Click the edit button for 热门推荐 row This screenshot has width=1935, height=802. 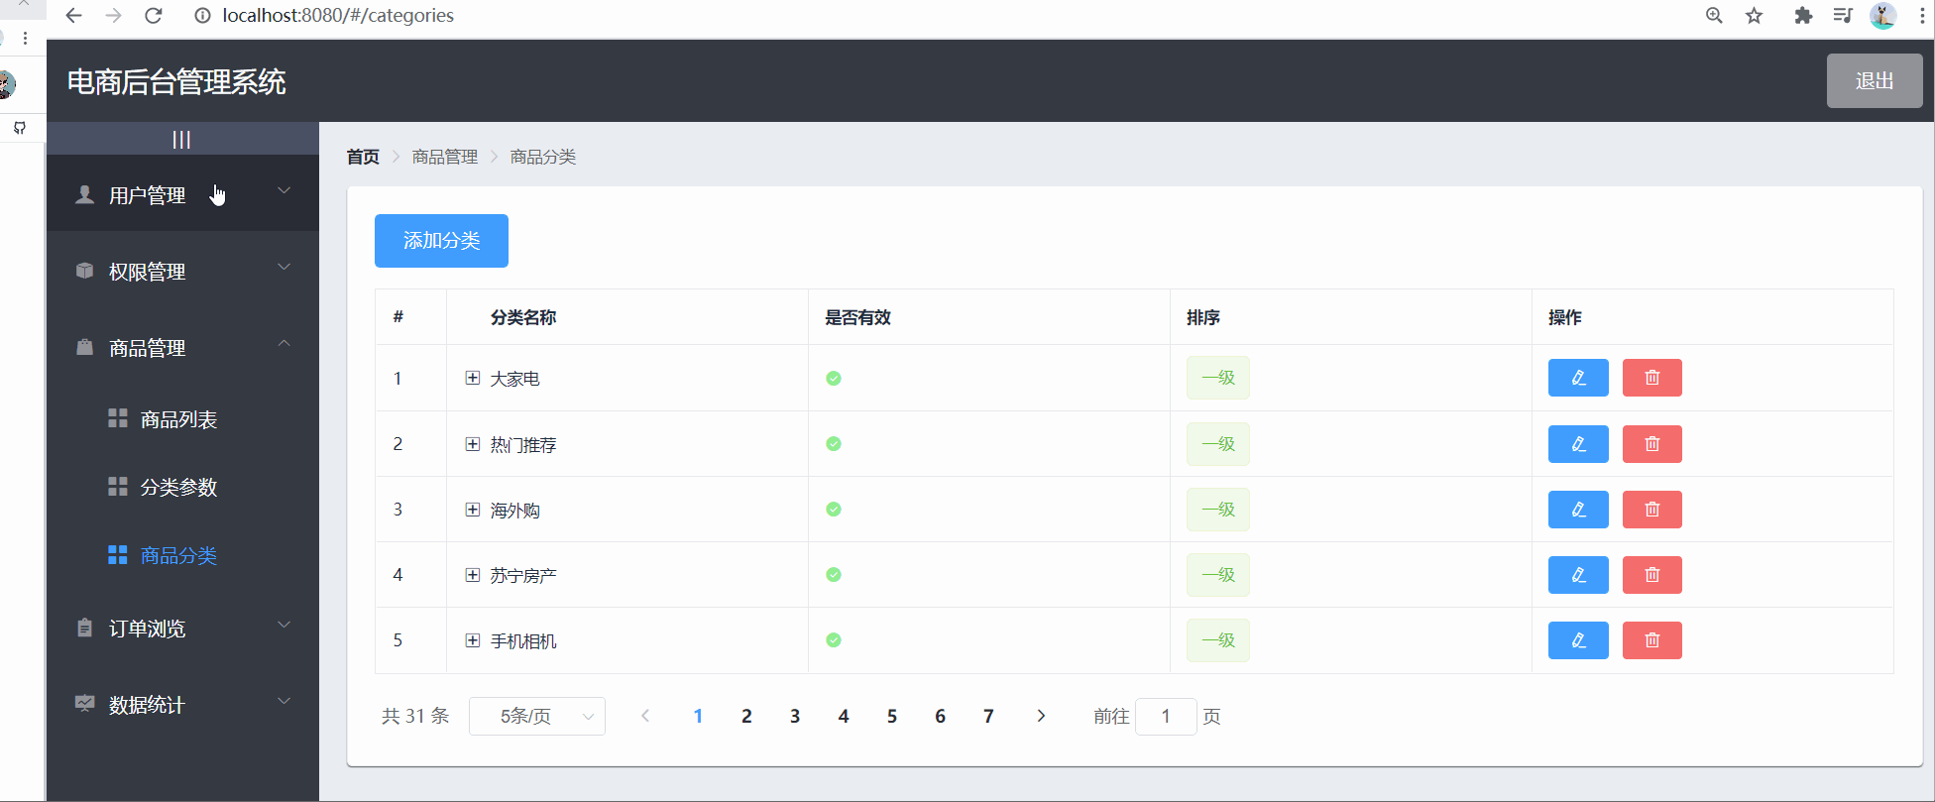click(1578, 444)
